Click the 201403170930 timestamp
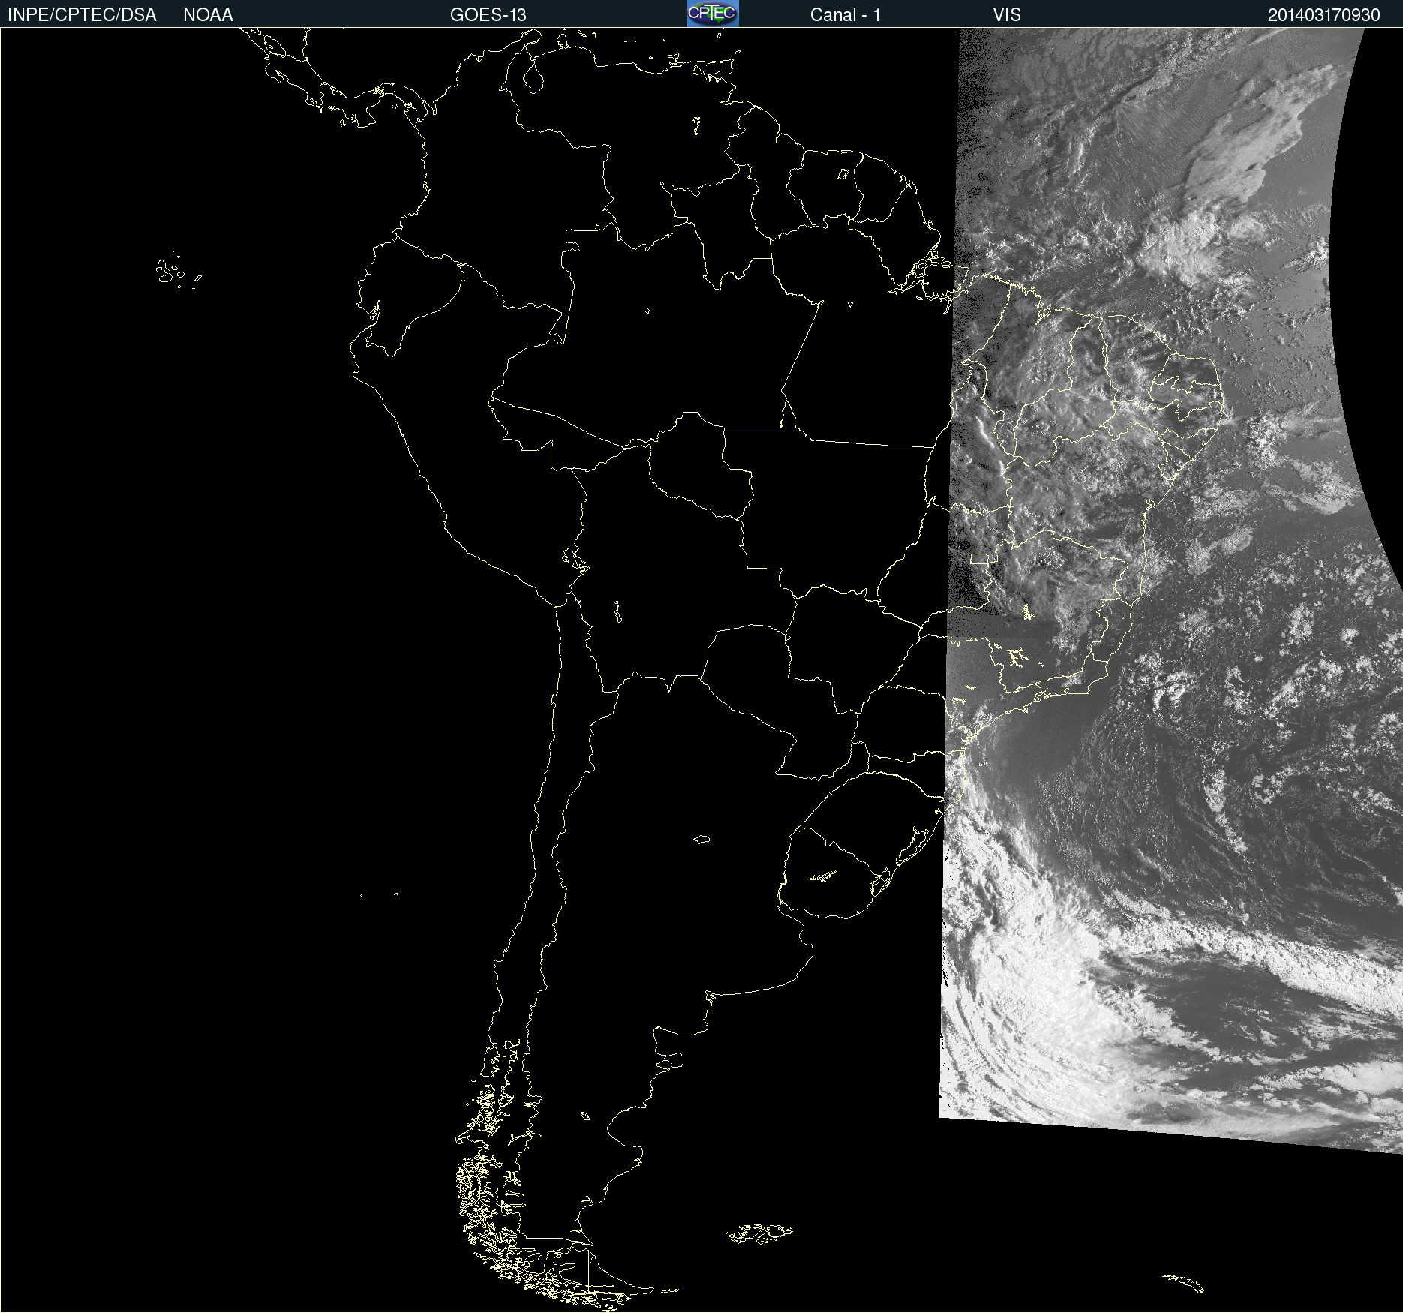The width and height of the screenshot is (1403, 1313). click(x=1323, y=15)
